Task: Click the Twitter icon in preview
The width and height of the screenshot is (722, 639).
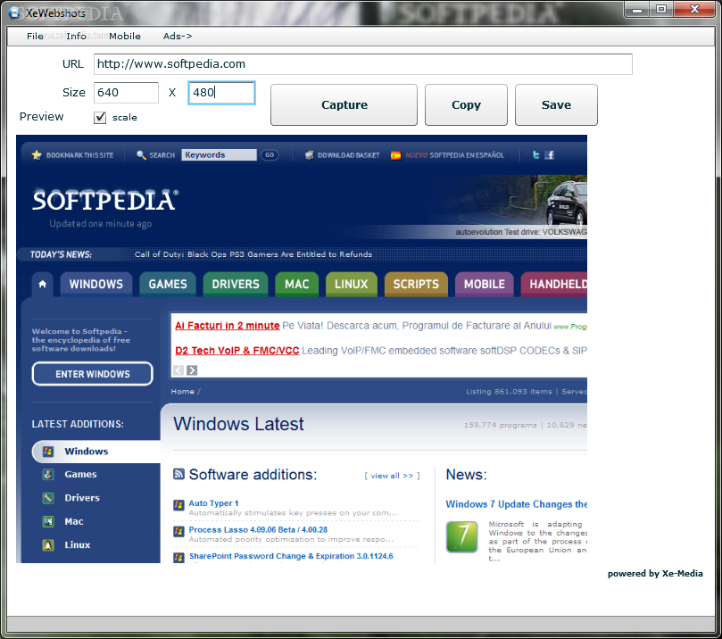Action: tap(536, 155)
